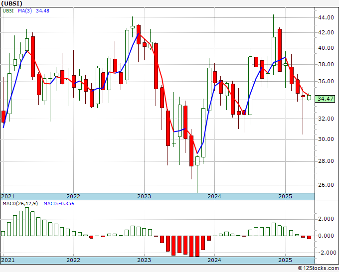Screen dimensions: 339x272
Task: Click the 38.00 price axis label
Action: [x=326, y=64]
